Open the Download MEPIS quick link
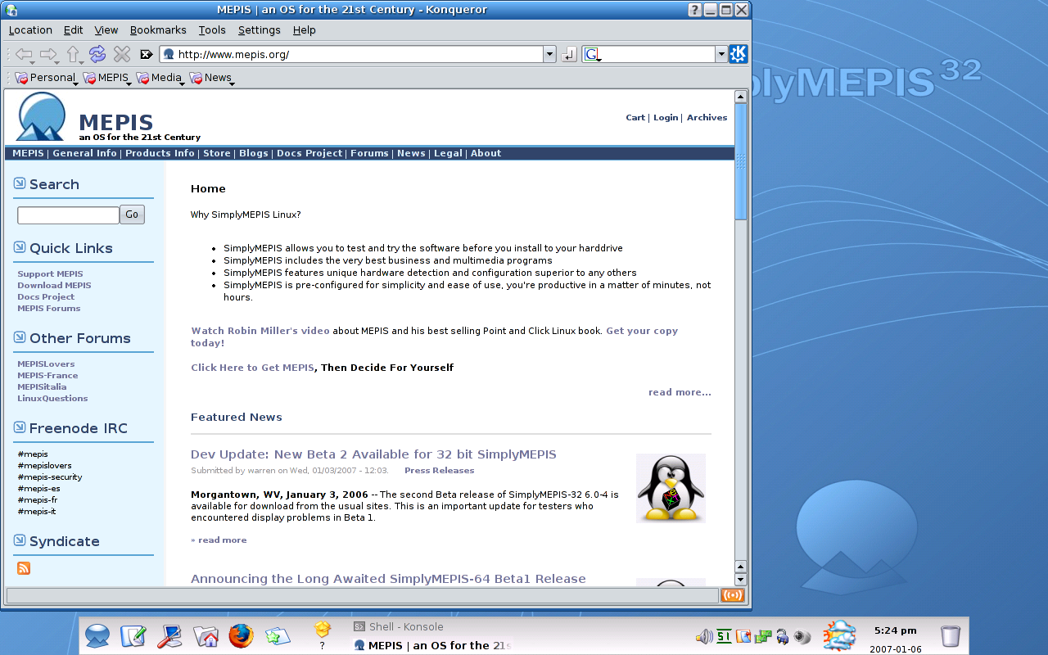This screenshot has height=655, width=1048. tap(54, 286)
